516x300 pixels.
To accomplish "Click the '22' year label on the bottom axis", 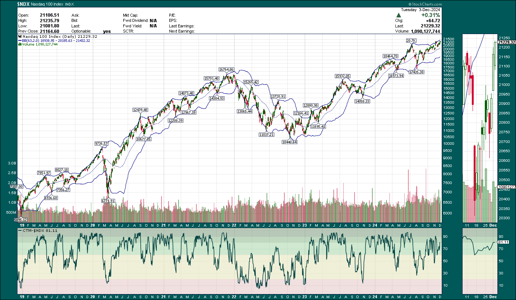I will click(234, 297).
